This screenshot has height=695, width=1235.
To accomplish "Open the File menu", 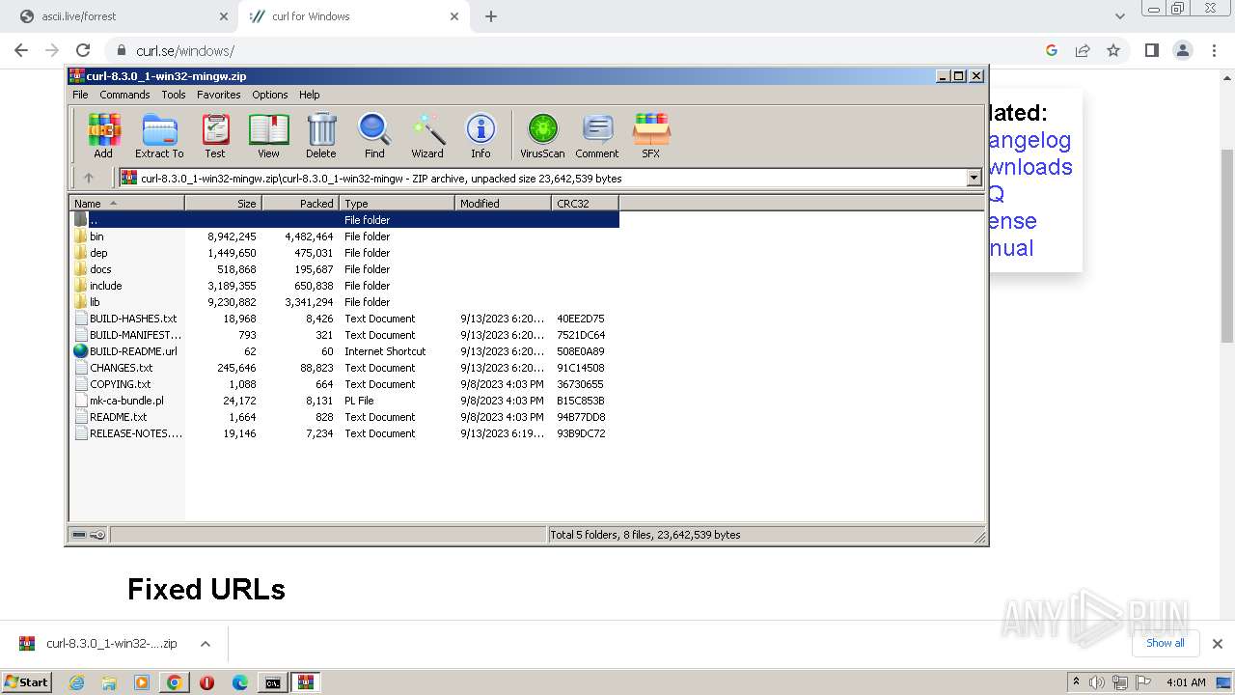I will coord(80,95).
